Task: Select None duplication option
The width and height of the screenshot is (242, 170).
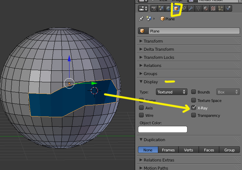Action: (x=148, y=150)
